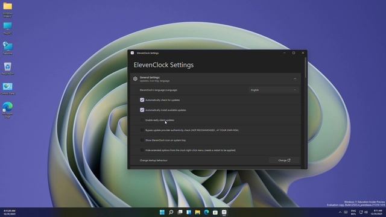Enable Show ElevenClock icon on system tray
This screenshot has height=217, width=386.
[142, 140]
